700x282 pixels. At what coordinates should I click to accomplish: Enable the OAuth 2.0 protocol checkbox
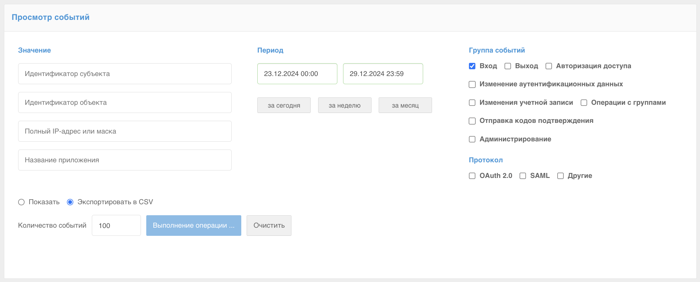472,176
